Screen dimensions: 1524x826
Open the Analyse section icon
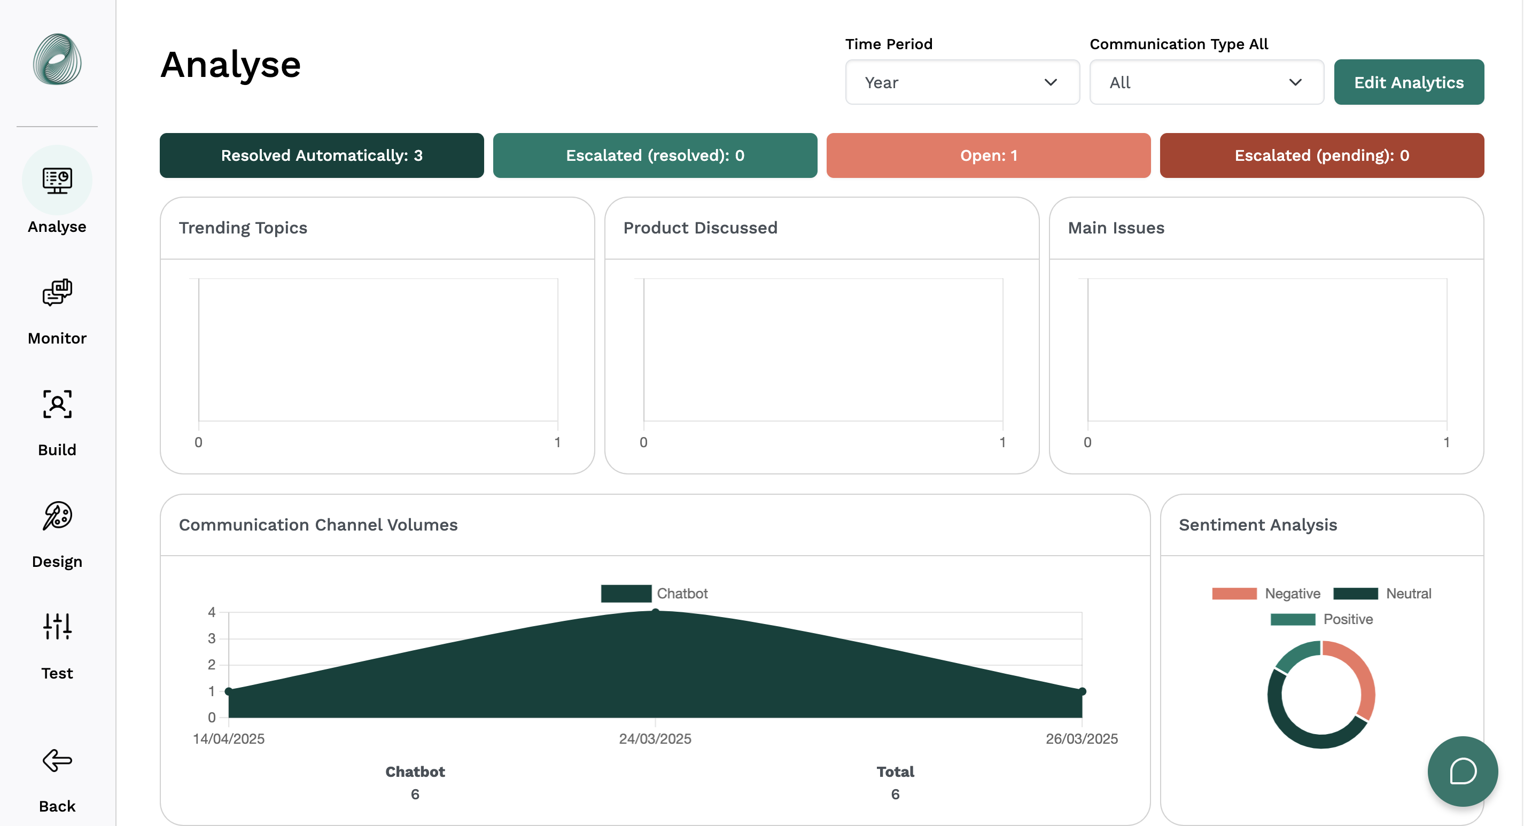tap(57, 181)
